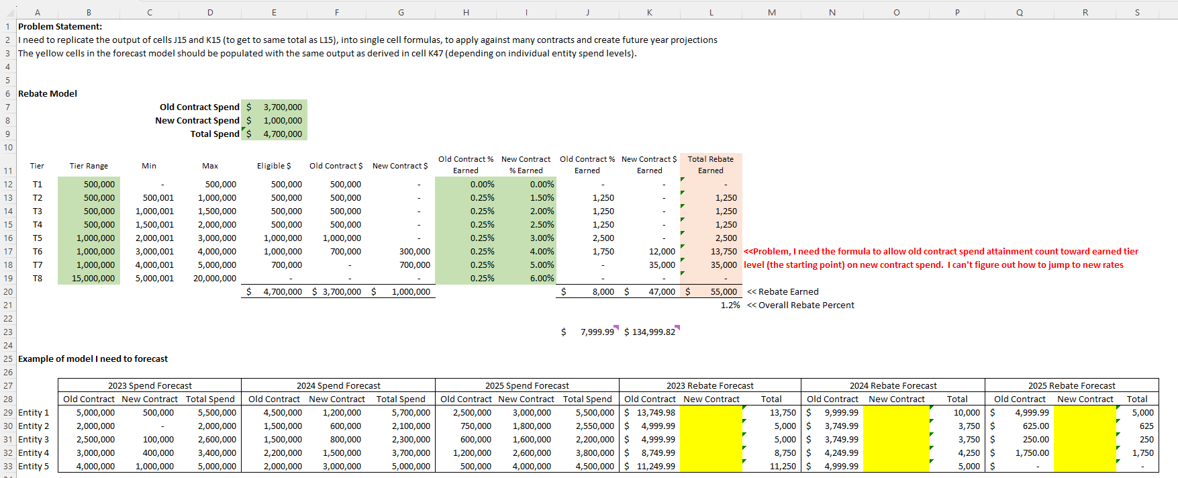Viewport: 1178px width, 478px height.
Task: Click the "New Contract % Earned" heading
Action: [x=526, y=164]
